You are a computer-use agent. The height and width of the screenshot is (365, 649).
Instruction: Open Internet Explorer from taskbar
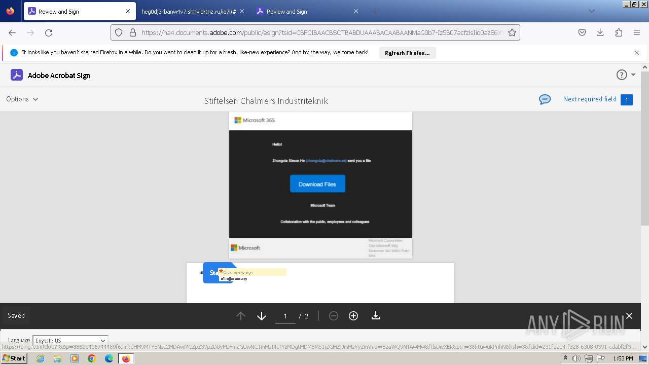click(x=40, y=358)
